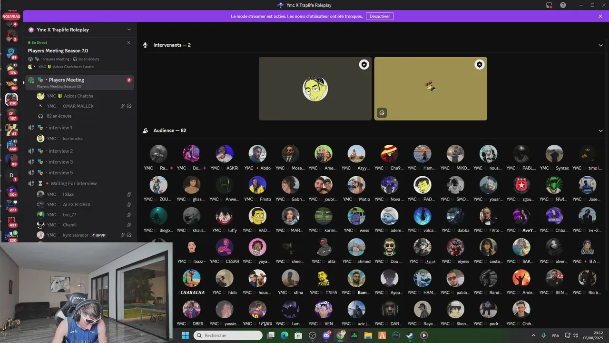Open the server with 83 unread badge
This screenshot has height=343, width=609.
pos(11,160)
